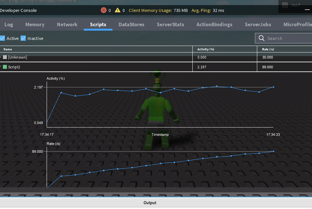Collapse the Script2 row
Viewport: 312px width, 209px height.
point(1,67)
